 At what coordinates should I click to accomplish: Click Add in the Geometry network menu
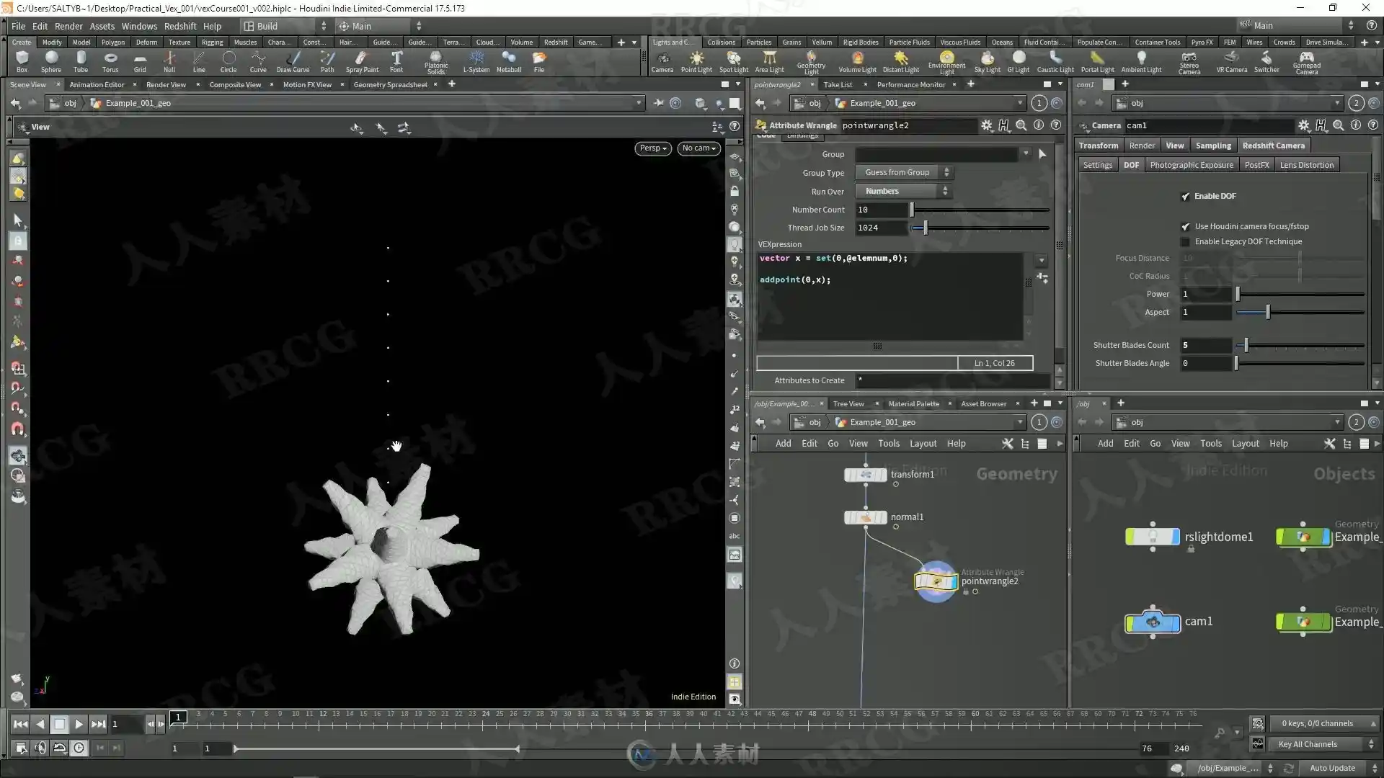(783, 444)
